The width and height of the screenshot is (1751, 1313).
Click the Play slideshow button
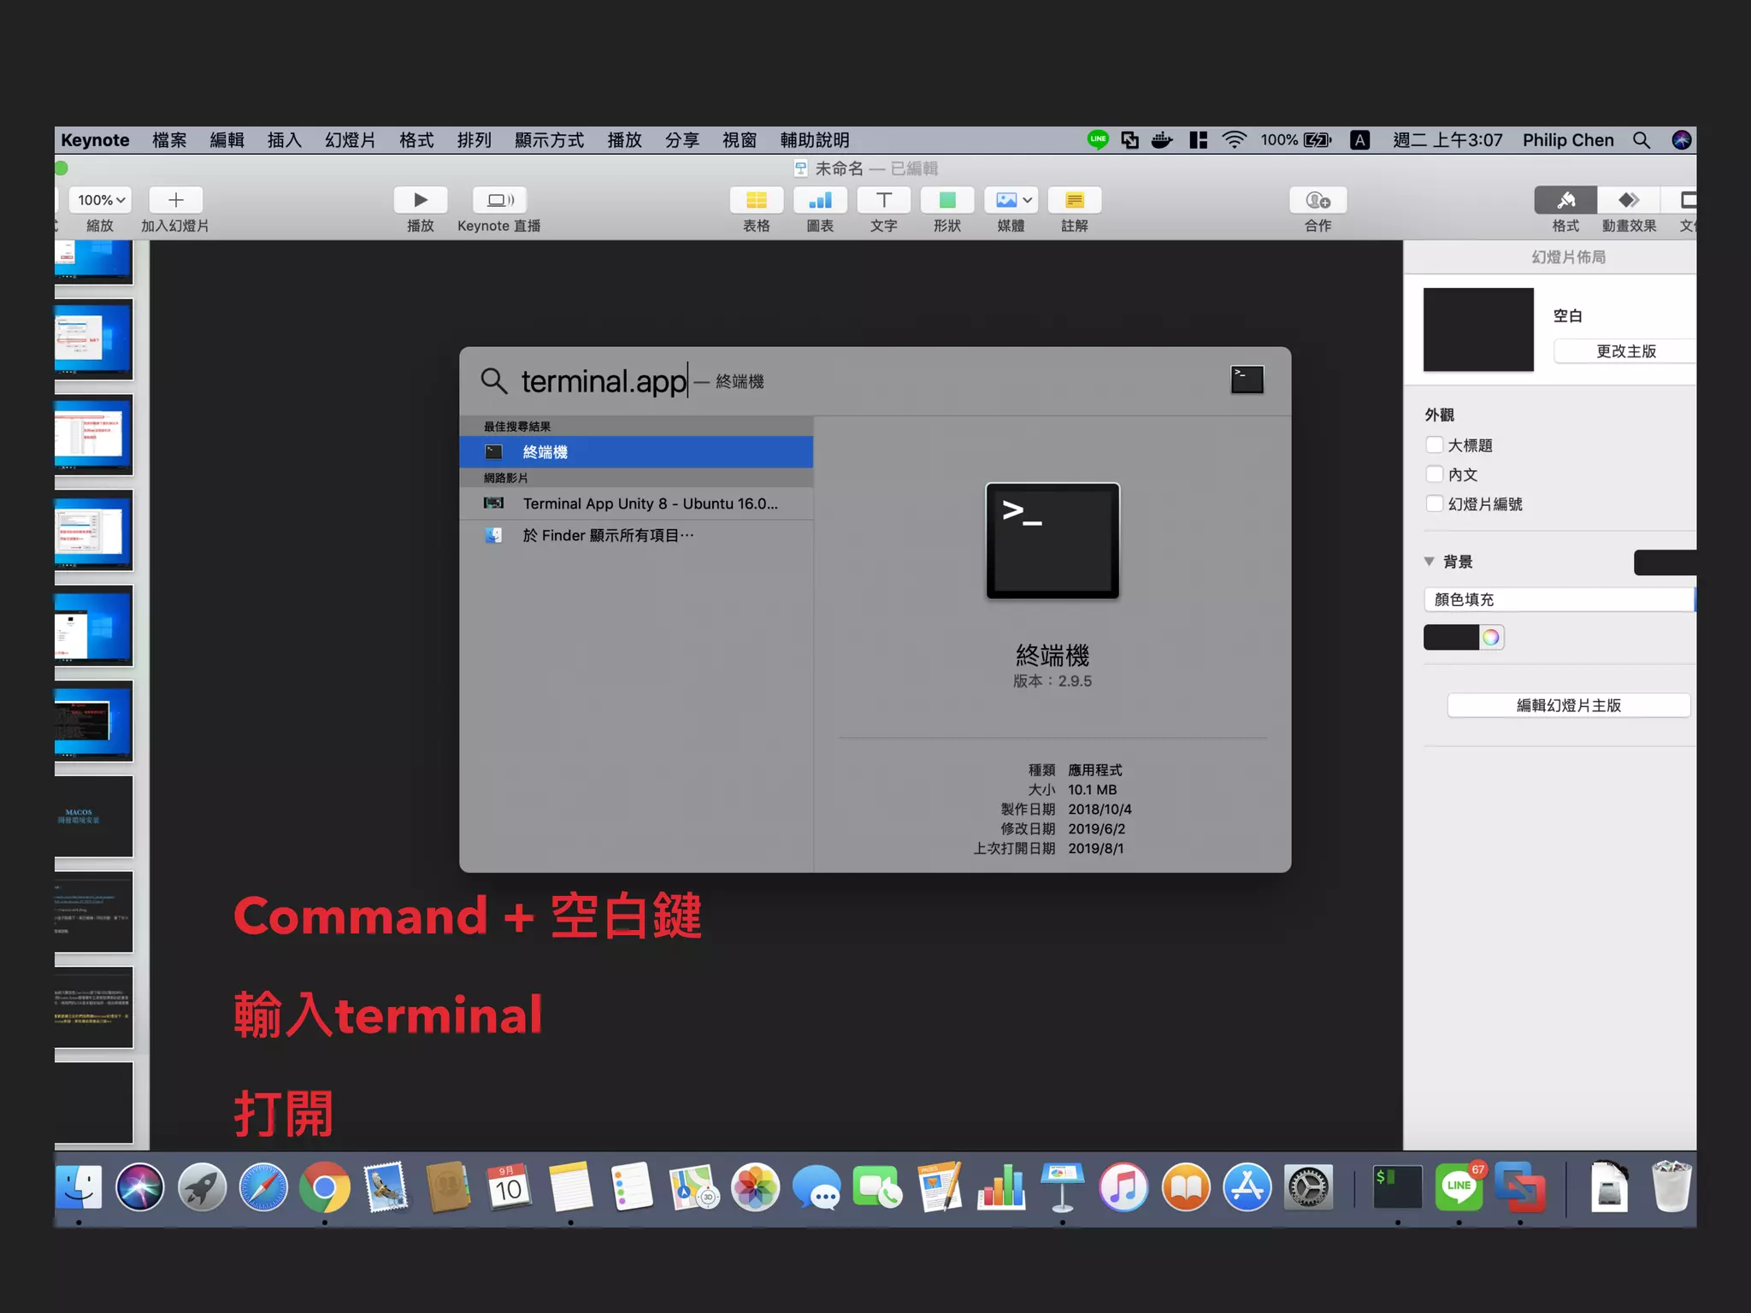click(420, 200)
